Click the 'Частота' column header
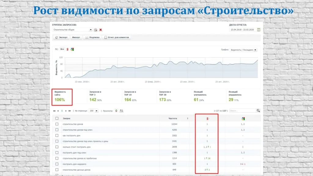This screenshot has height=176, width=313. click(x=173, y=118)
